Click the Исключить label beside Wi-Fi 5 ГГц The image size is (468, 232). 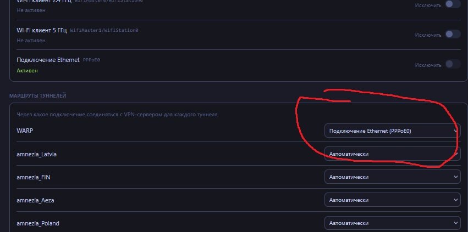428,35
